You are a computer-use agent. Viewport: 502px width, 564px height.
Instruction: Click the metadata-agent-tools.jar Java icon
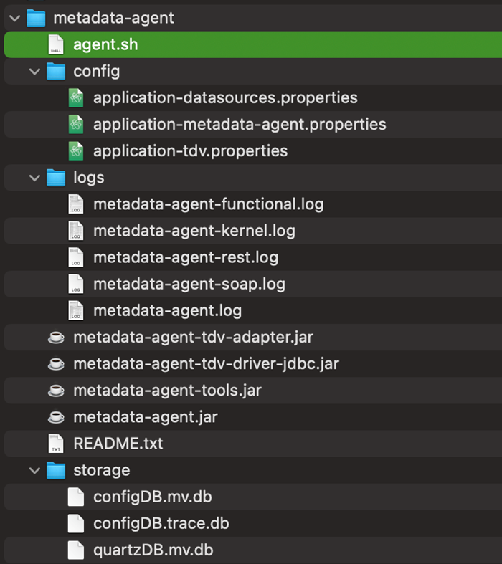[56, 391]
